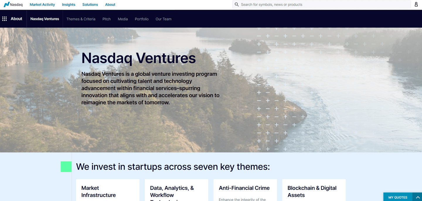Open the user profile icon
The image size is (422, 201).
[x=416, y=4]
